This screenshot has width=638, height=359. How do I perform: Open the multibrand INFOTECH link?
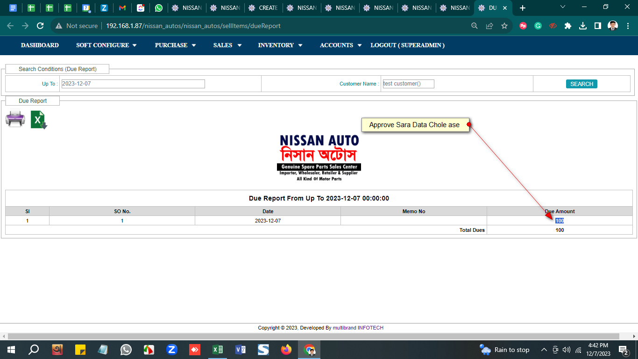358,328
